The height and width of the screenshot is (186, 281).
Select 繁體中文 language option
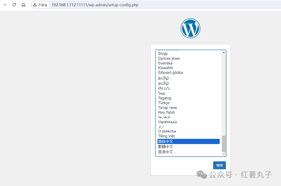coord(165,147)
